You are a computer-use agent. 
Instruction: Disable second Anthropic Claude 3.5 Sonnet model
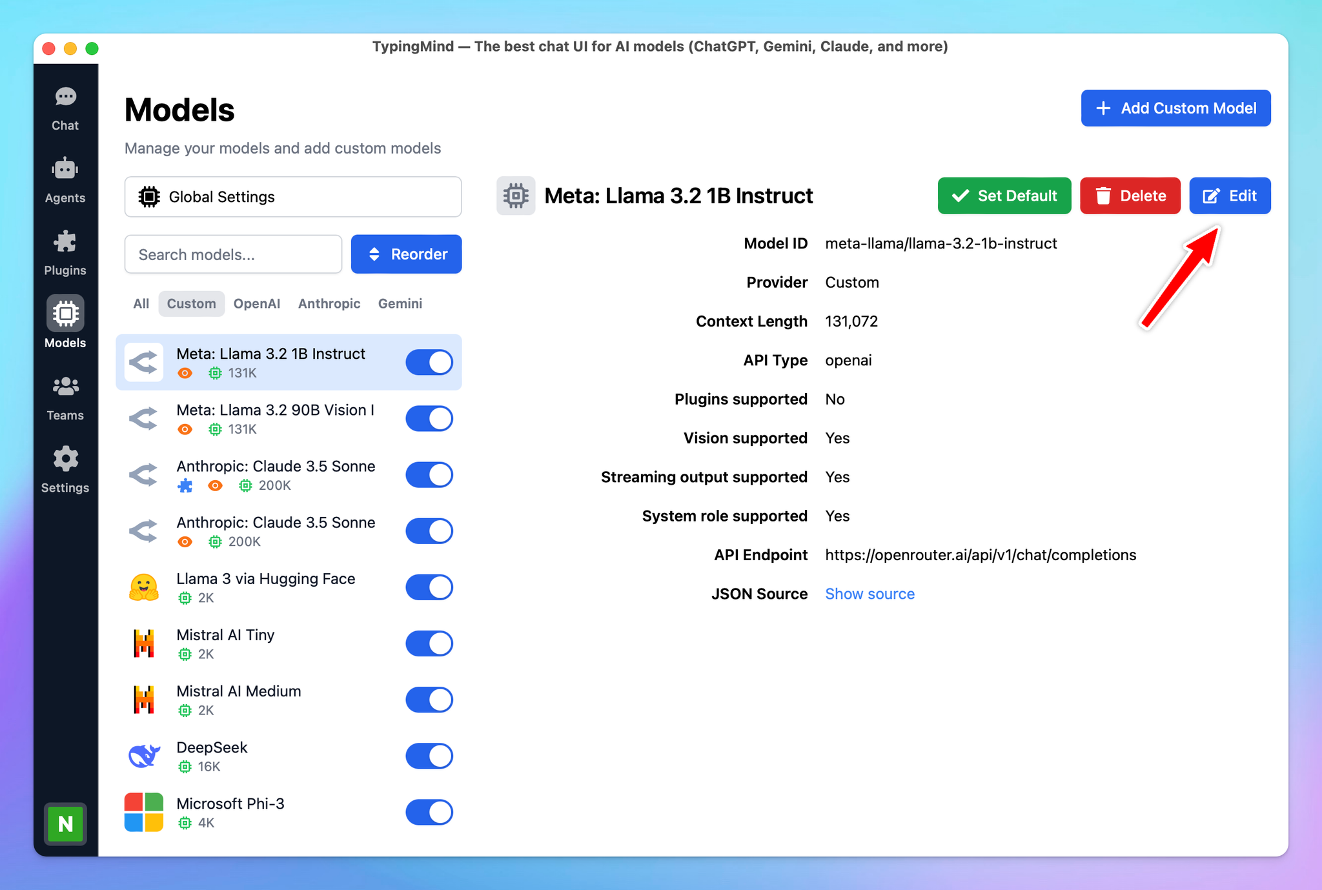tap(429, 531)
